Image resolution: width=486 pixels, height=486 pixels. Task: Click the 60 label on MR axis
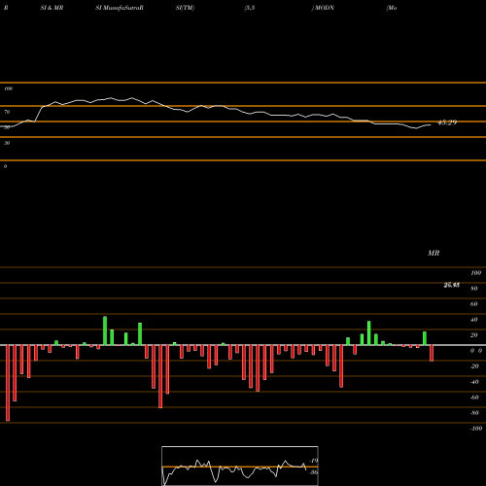pos(474,304)
